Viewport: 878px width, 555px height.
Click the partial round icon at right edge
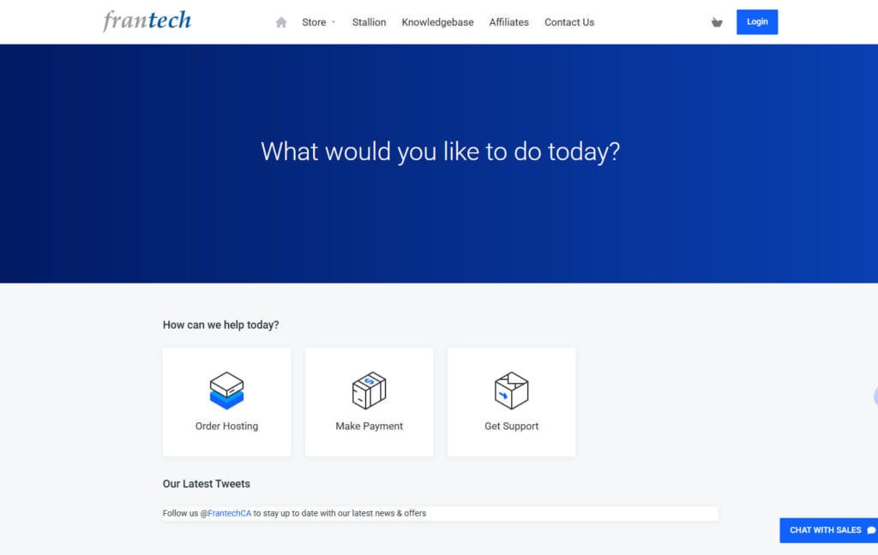click(875, 396)
